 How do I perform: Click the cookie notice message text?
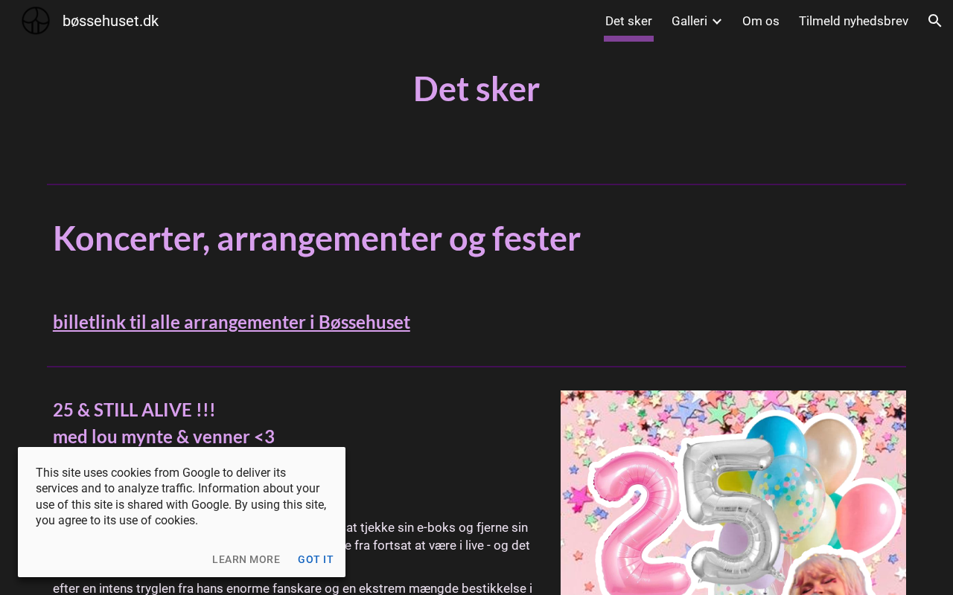click(182, 497)
